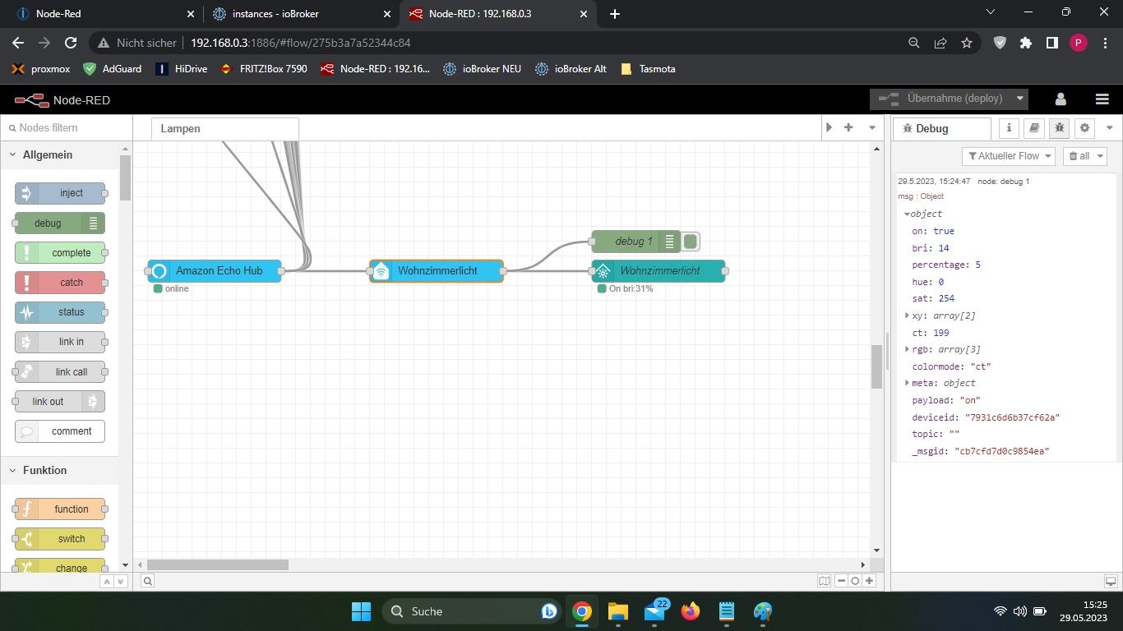The image size is (1123, 631).
Task: Collapse the Allgemein palette category
Action: (x=59, y=154)
